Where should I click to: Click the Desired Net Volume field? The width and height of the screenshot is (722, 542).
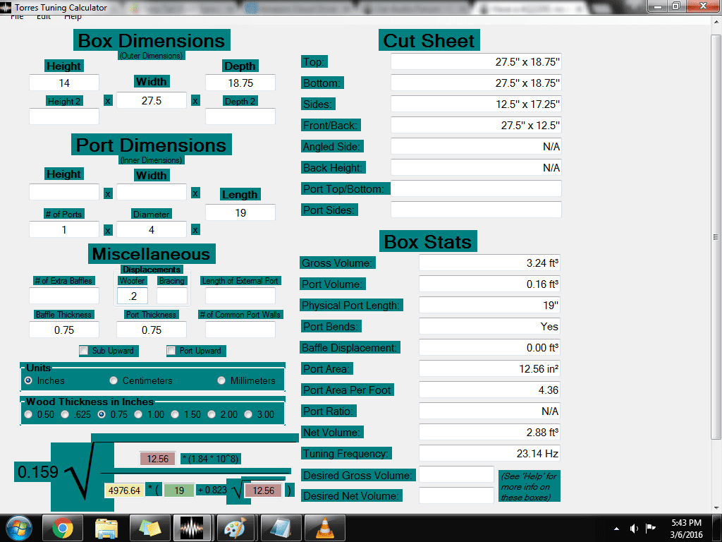coord(456,495)
